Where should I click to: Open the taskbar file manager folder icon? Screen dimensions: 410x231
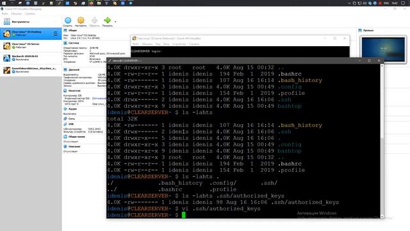pos(99,3)
